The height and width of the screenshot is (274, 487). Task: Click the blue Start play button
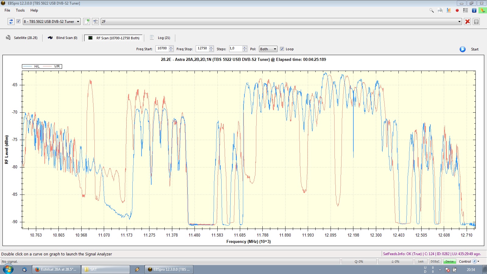[463, 49]
